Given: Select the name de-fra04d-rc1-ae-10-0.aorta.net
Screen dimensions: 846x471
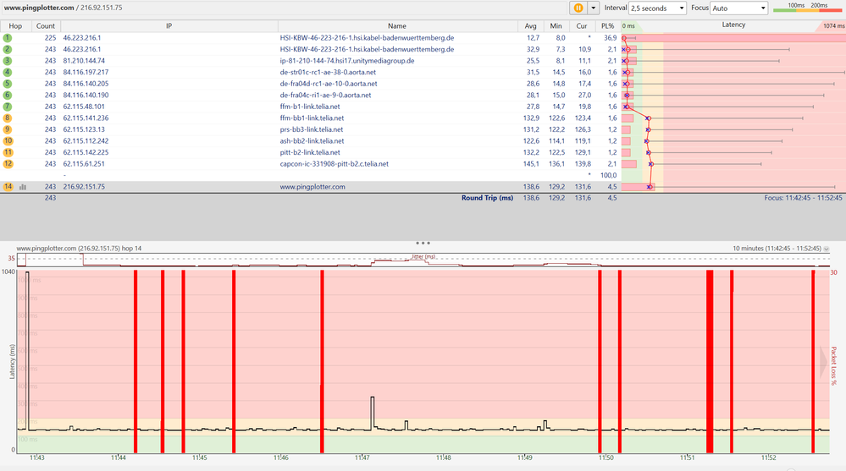Looking at the screenshot, I should point(329,84).
